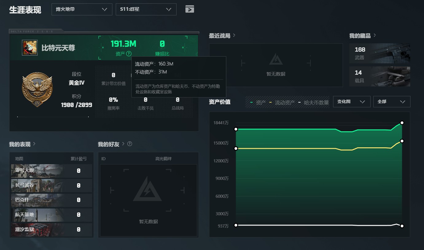Click the white line's left endpoint marker
The width and height of the screenshot is (424, 250).
(236, 225)
